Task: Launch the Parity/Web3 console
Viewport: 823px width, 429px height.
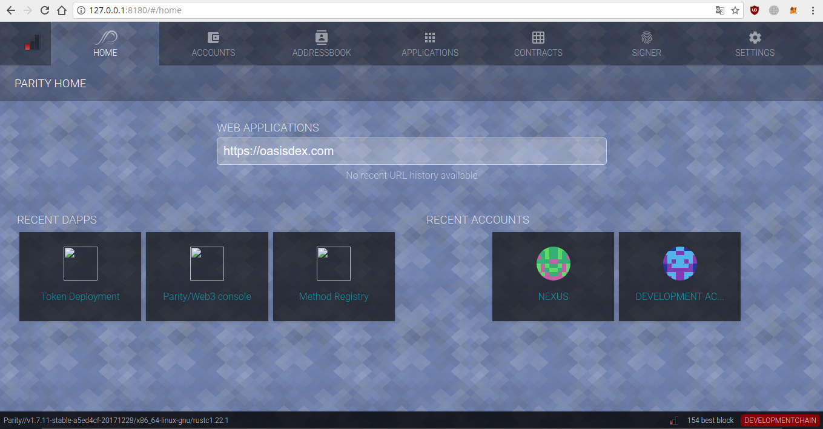Action: (x=207, y=276)
